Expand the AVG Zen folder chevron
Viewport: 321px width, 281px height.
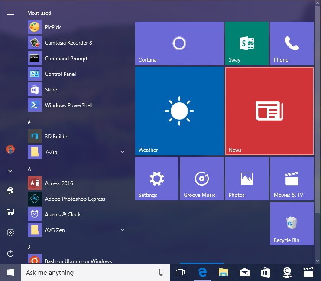(123, 230)
